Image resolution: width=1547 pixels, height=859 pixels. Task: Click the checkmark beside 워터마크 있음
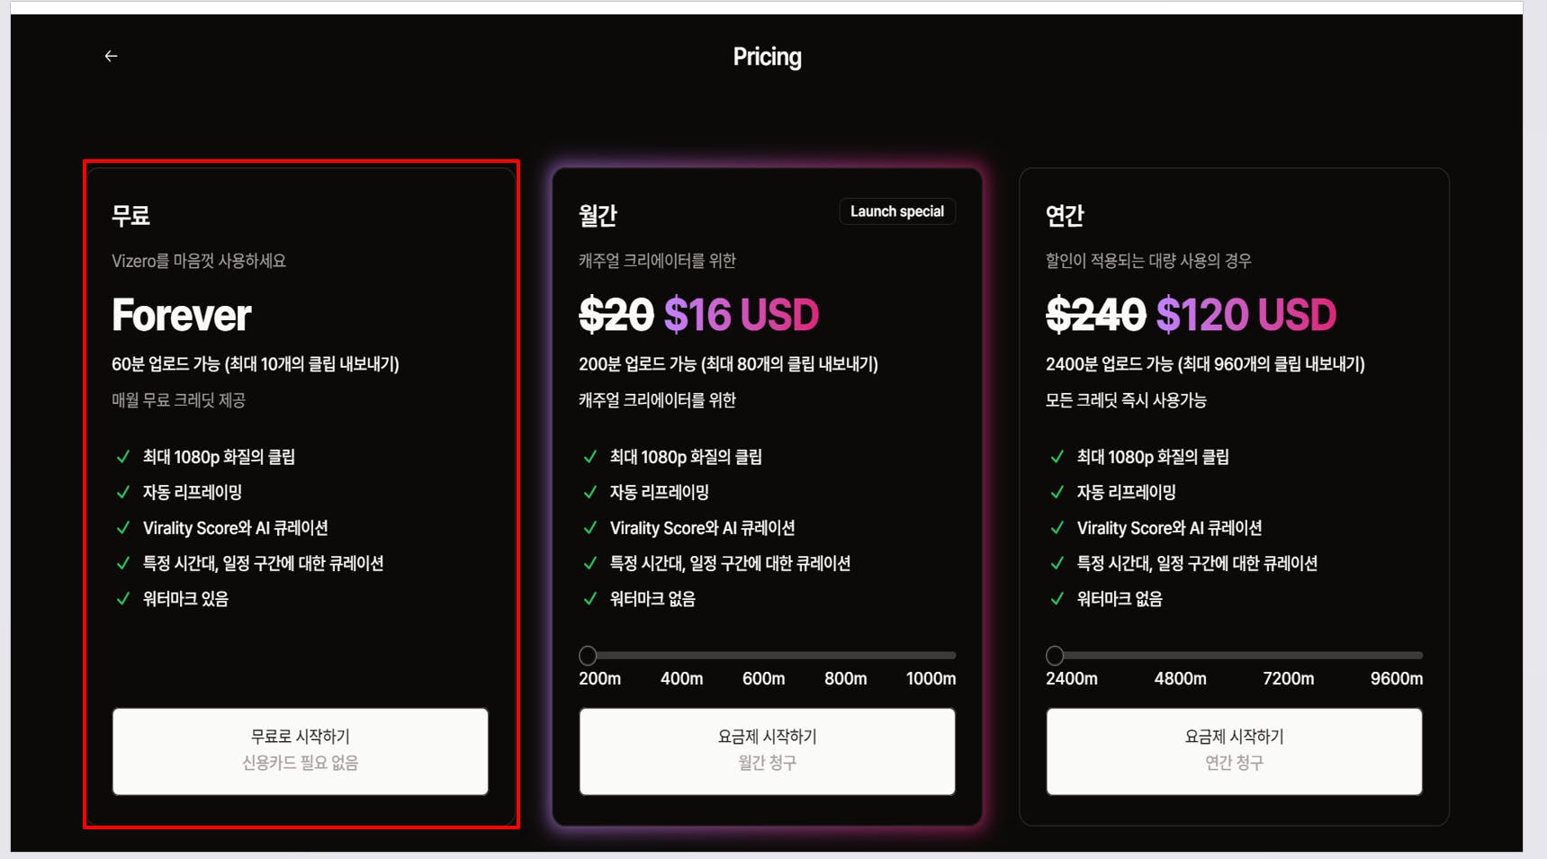pos(123,599)
